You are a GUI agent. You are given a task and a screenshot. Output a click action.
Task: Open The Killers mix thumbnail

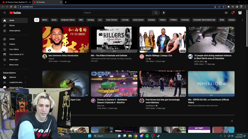[114, 39]
